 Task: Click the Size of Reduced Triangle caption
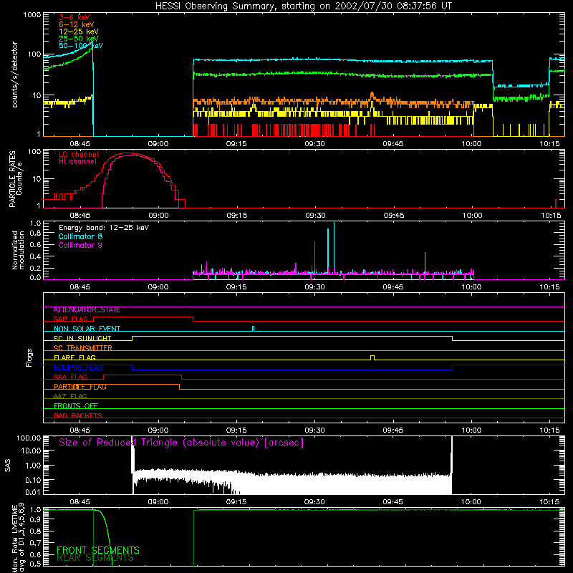pyautogui.click(x=181, y=443)
